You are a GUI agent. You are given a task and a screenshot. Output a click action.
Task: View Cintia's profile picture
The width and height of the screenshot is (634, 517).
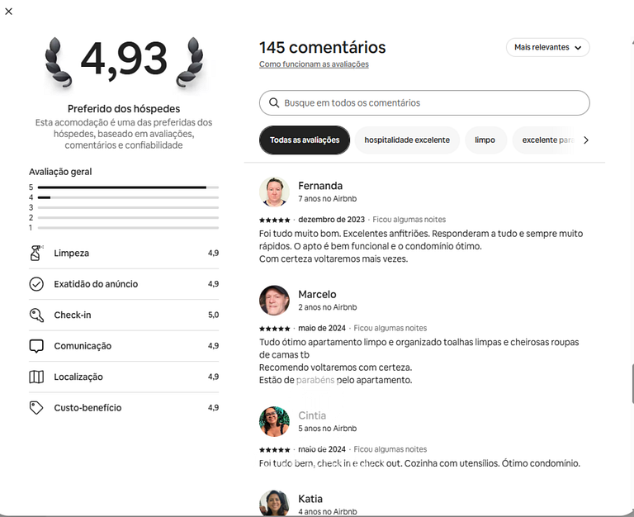coord(274,421)
